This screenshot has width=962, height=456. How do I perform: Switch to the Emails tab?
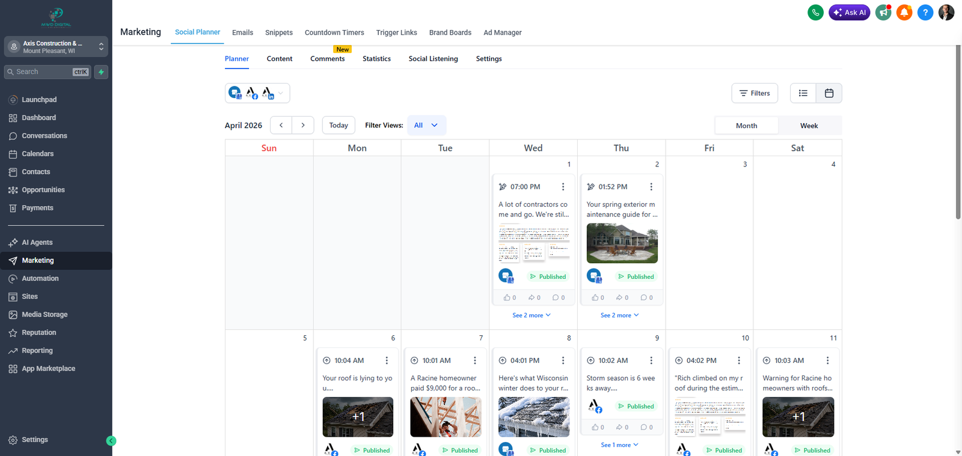242,32
